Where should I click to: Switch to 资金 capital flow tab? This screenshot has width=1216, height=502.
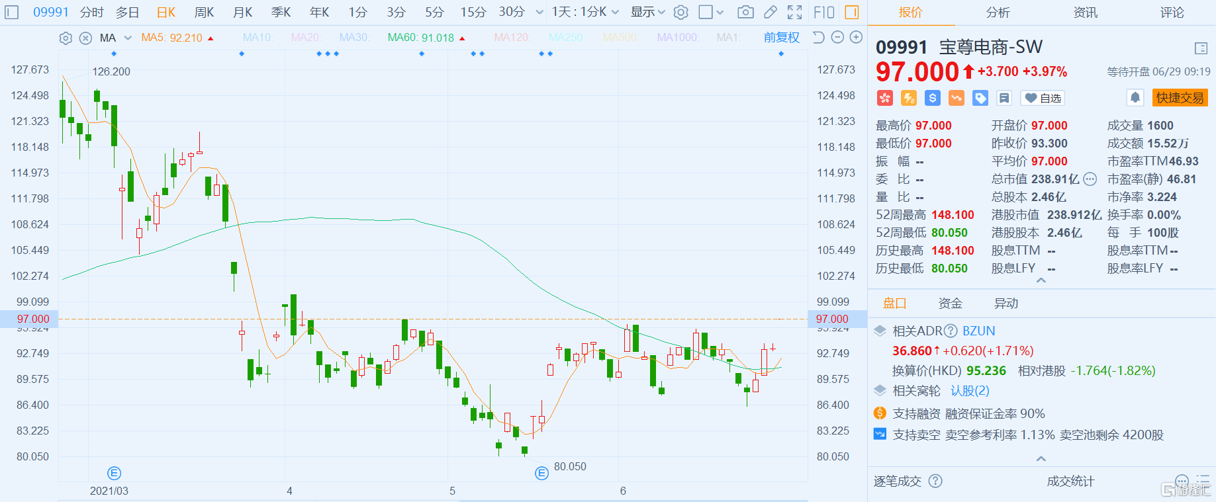[x=951, y=303]
